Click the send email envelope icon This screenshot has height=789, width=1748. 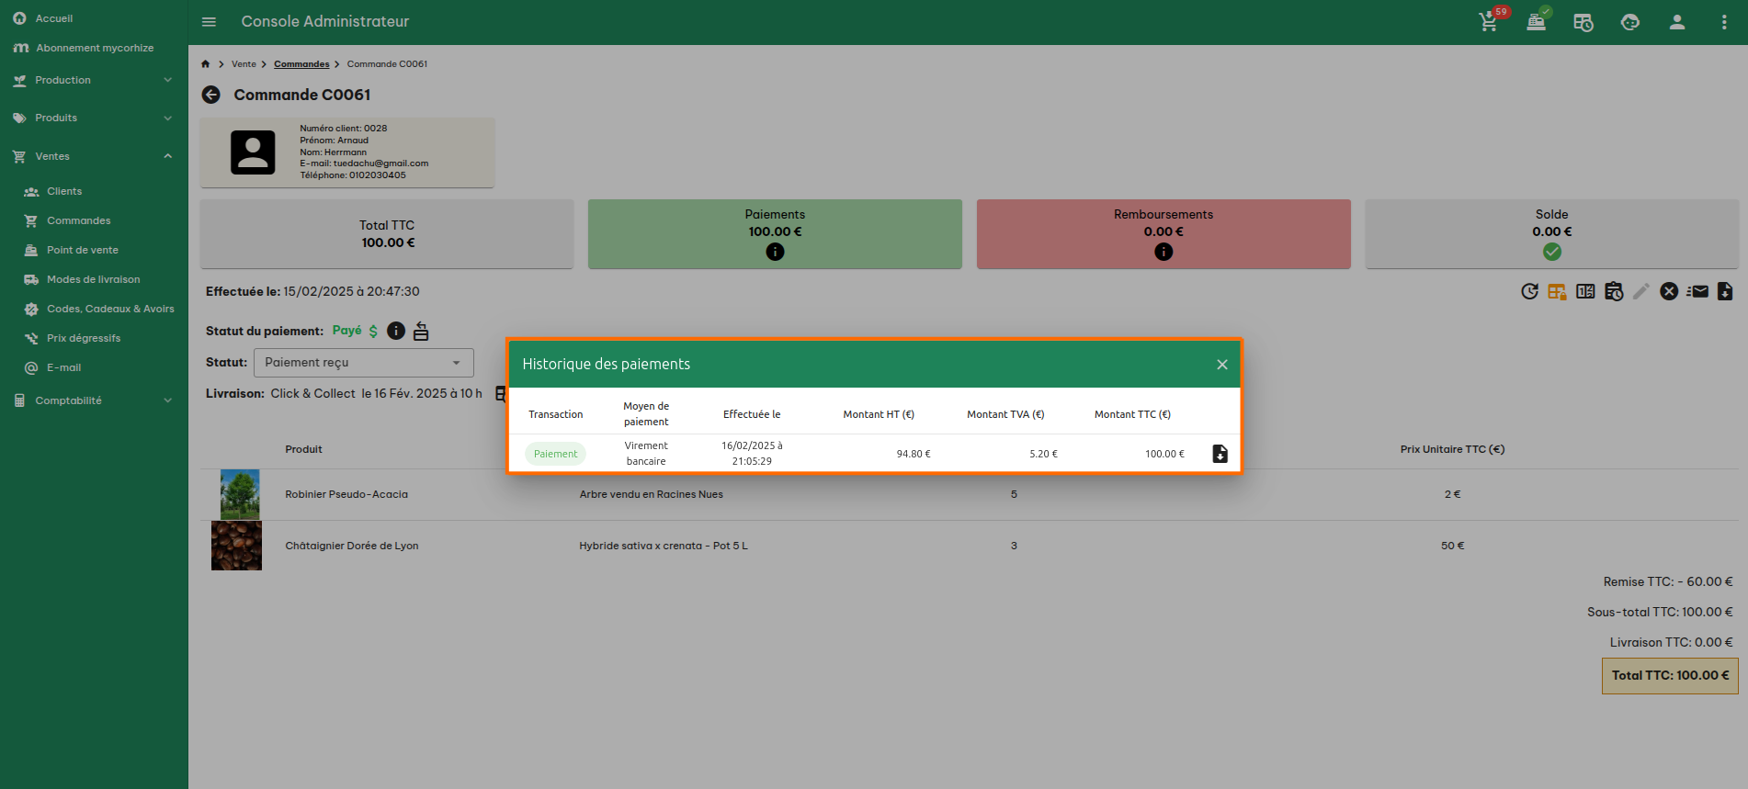tap(1697, 291)
